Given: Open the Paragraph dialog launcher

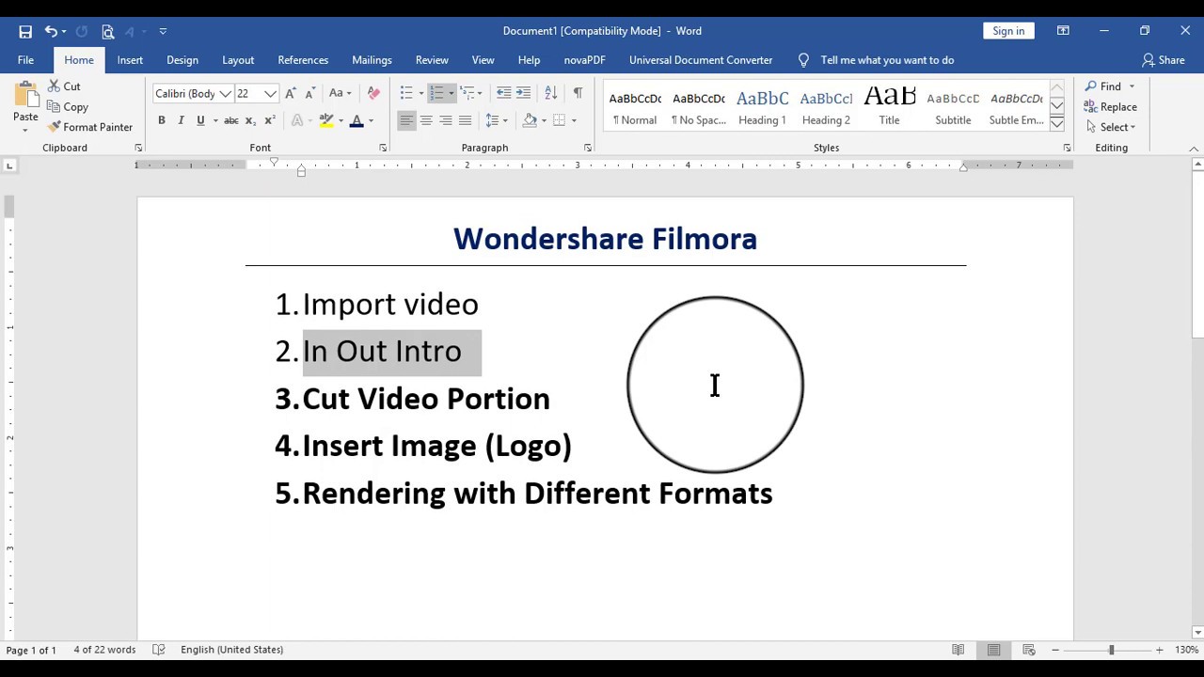Looking at the screenshot, I should click(588, 148).
